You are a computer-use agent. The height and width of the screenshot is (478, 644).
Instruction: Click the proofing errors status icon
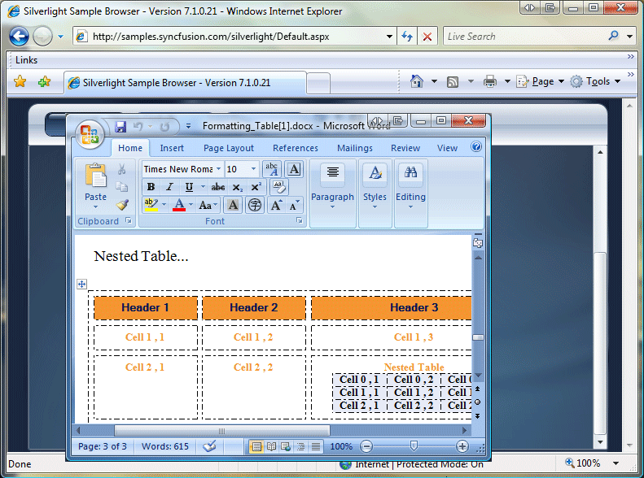coord(209,446)
